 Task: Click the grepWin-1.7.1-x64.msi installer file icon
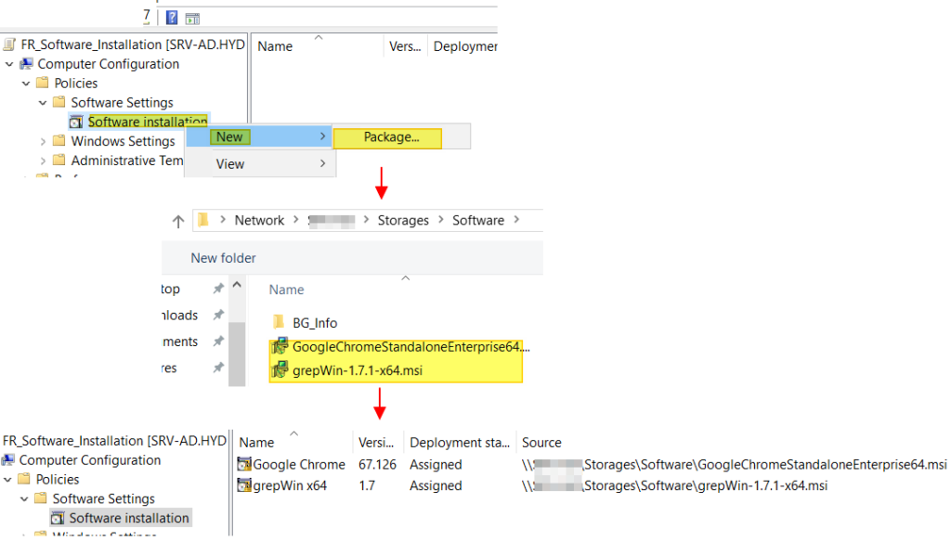click(280, 369)
